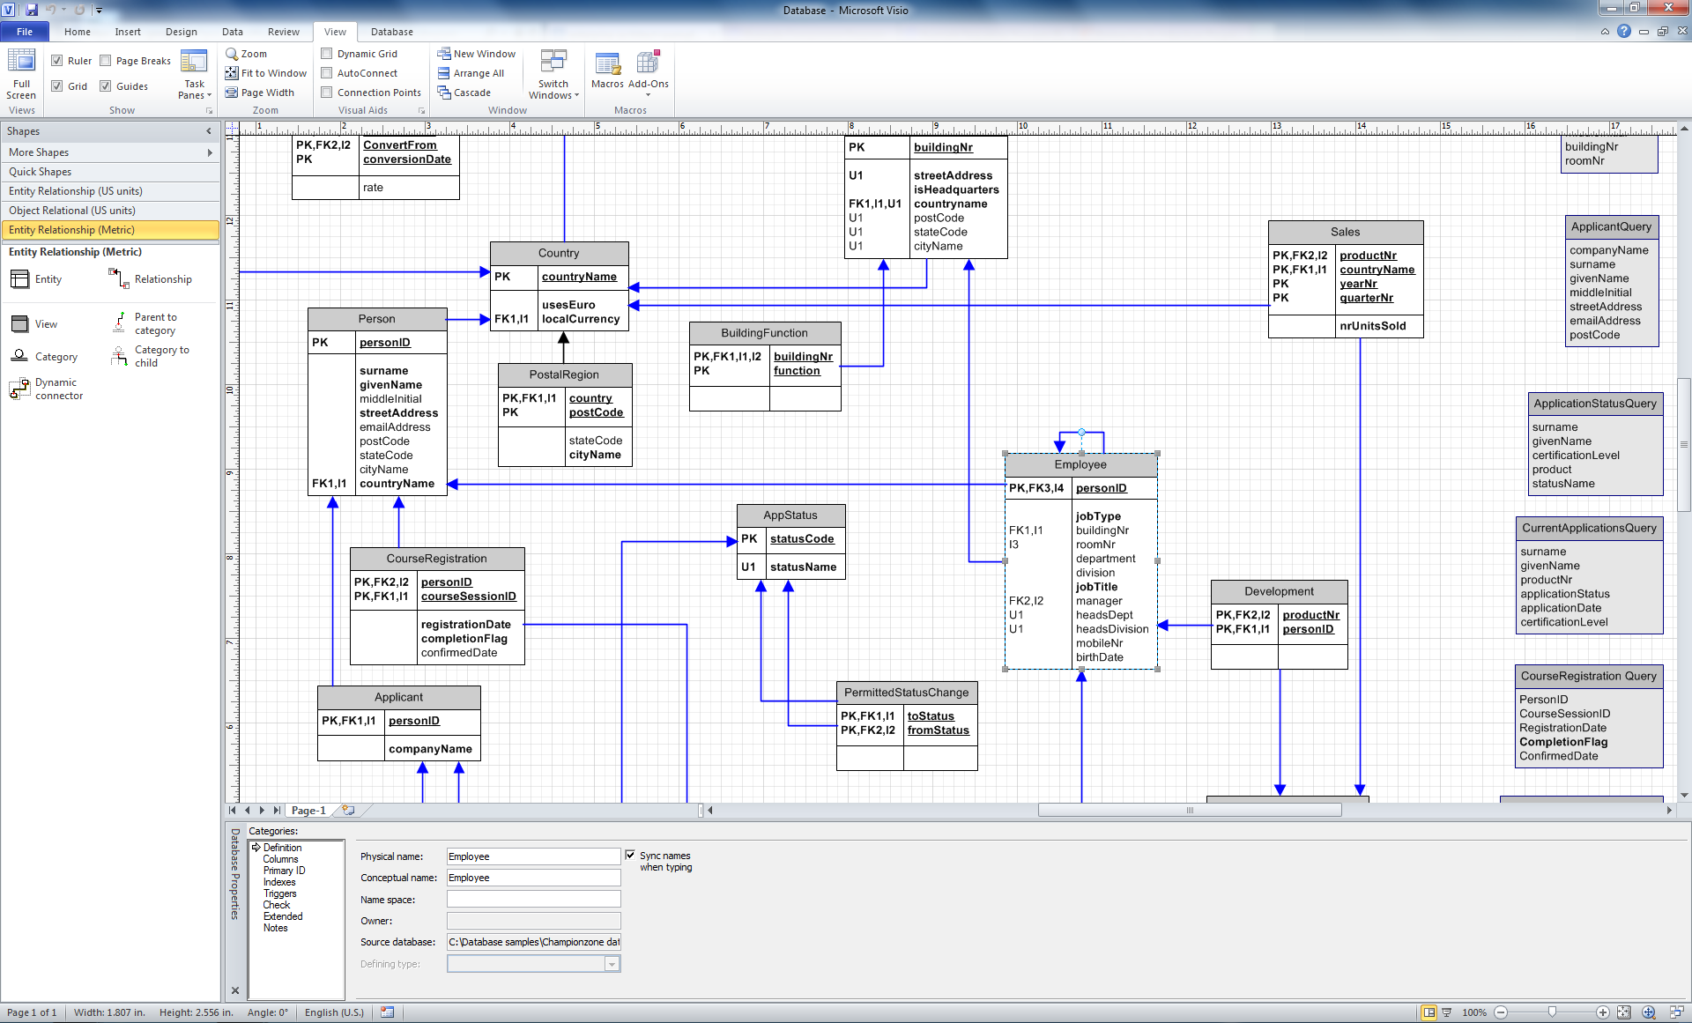Screen dimensions: 1692x1023
Task: Click the Zoom magnifier tool
Action: [247, 54]
